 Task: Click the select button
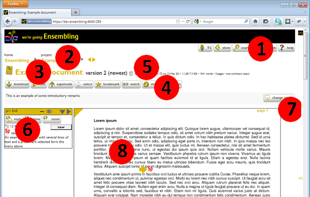84,84
